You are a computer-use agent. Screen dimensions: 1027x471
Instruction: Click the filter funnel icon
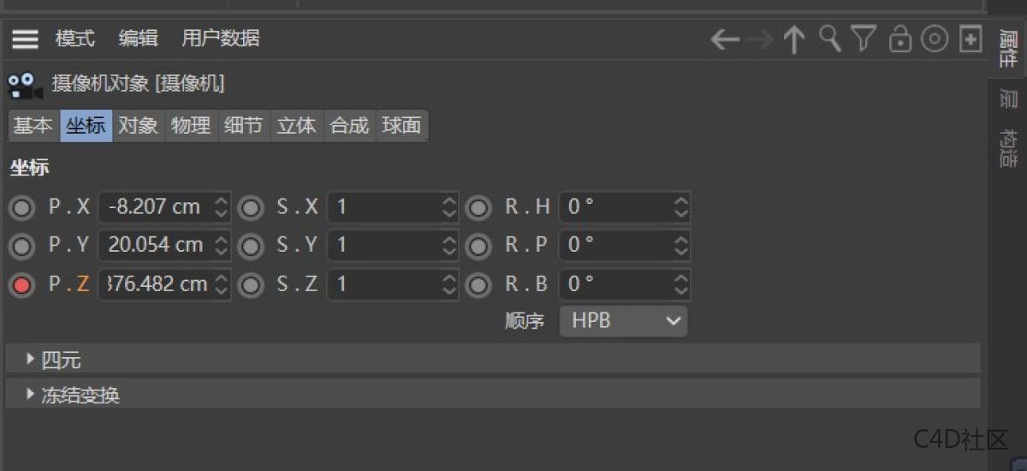(x=864, y=39)
